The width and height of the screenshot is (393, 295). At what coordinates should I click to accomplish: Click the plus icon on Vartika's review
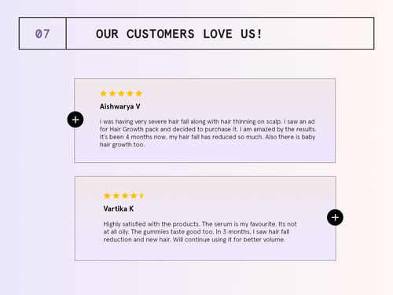335,217
